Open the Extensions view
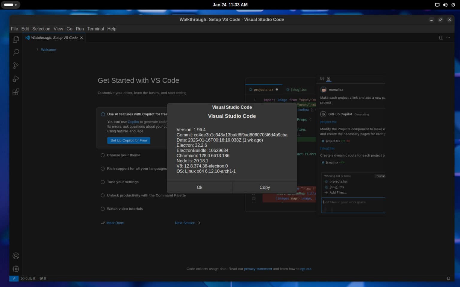The image size is (460, 287). pos(16,92)
